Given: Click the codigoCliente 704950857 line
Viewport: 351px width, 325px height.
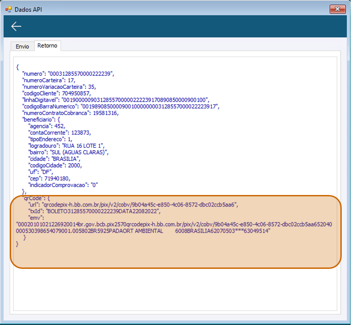Looking at the screenshot, I should click(x=57, y=93).
